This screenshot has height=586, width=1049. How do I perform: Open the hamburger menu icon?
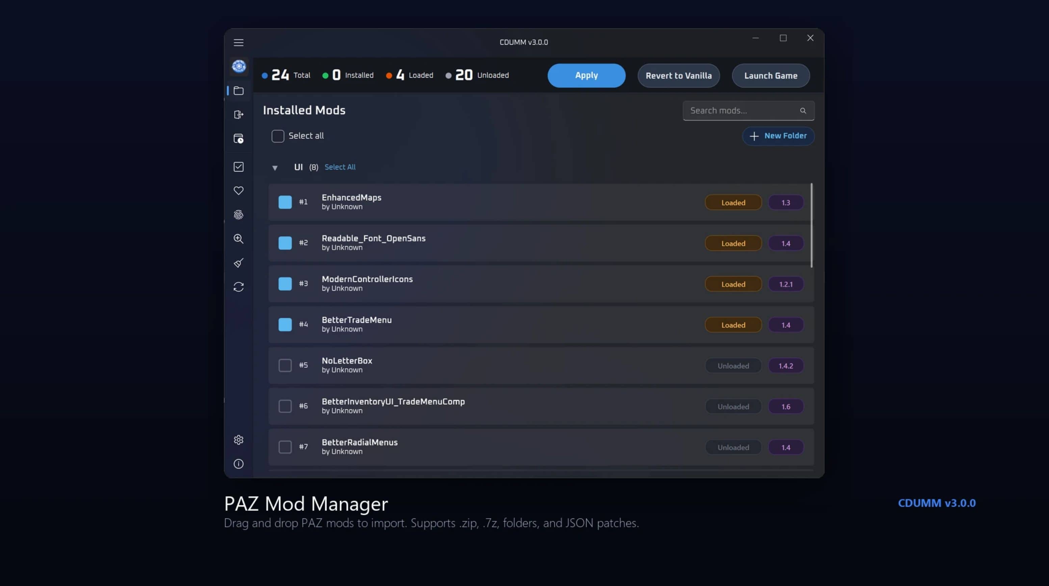point(238,42)
